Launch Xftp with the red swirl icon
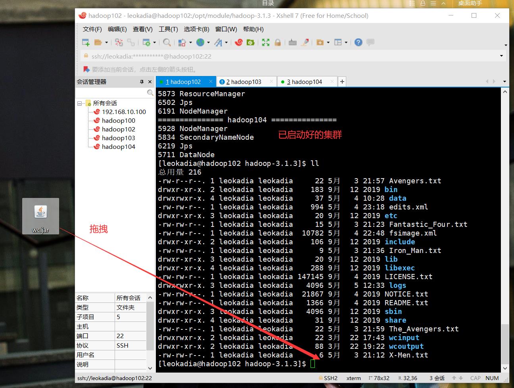 point(239,42)
